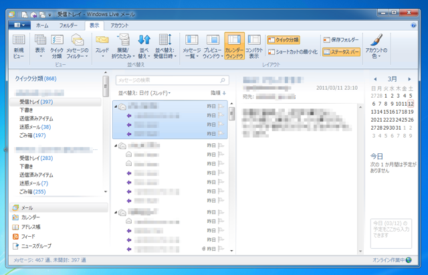
Task: Open 並べ替え: 受信日時 sort-by dropdown
Action: [x=165, y=47]
